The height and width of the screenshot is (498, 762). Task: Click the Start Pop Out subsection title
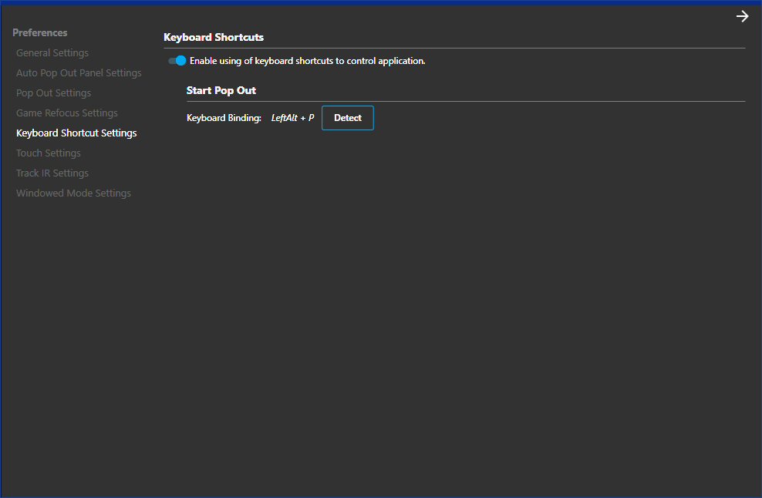tap(221, 90)
